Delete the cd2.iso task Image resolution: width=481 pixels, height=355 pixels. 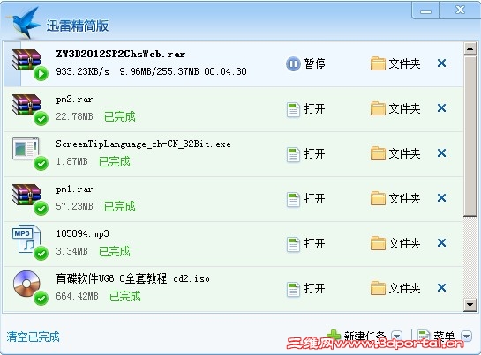point(441,288)
